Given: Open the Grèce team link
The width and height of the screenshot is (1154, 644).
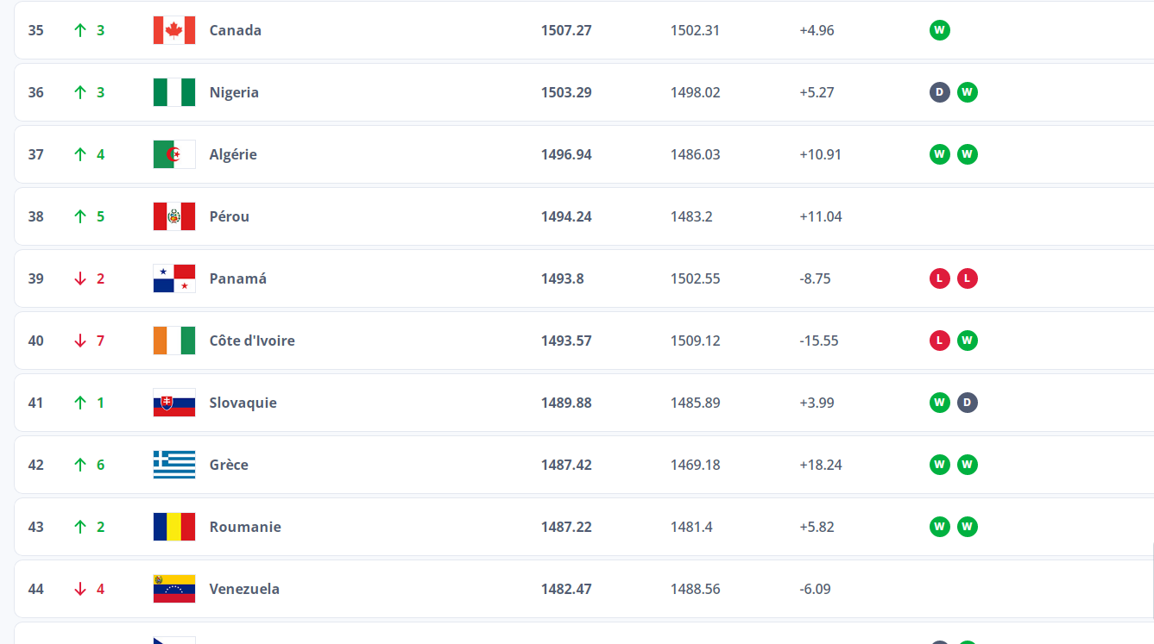Looking at the screenshot, I should (x=229, y=465).
